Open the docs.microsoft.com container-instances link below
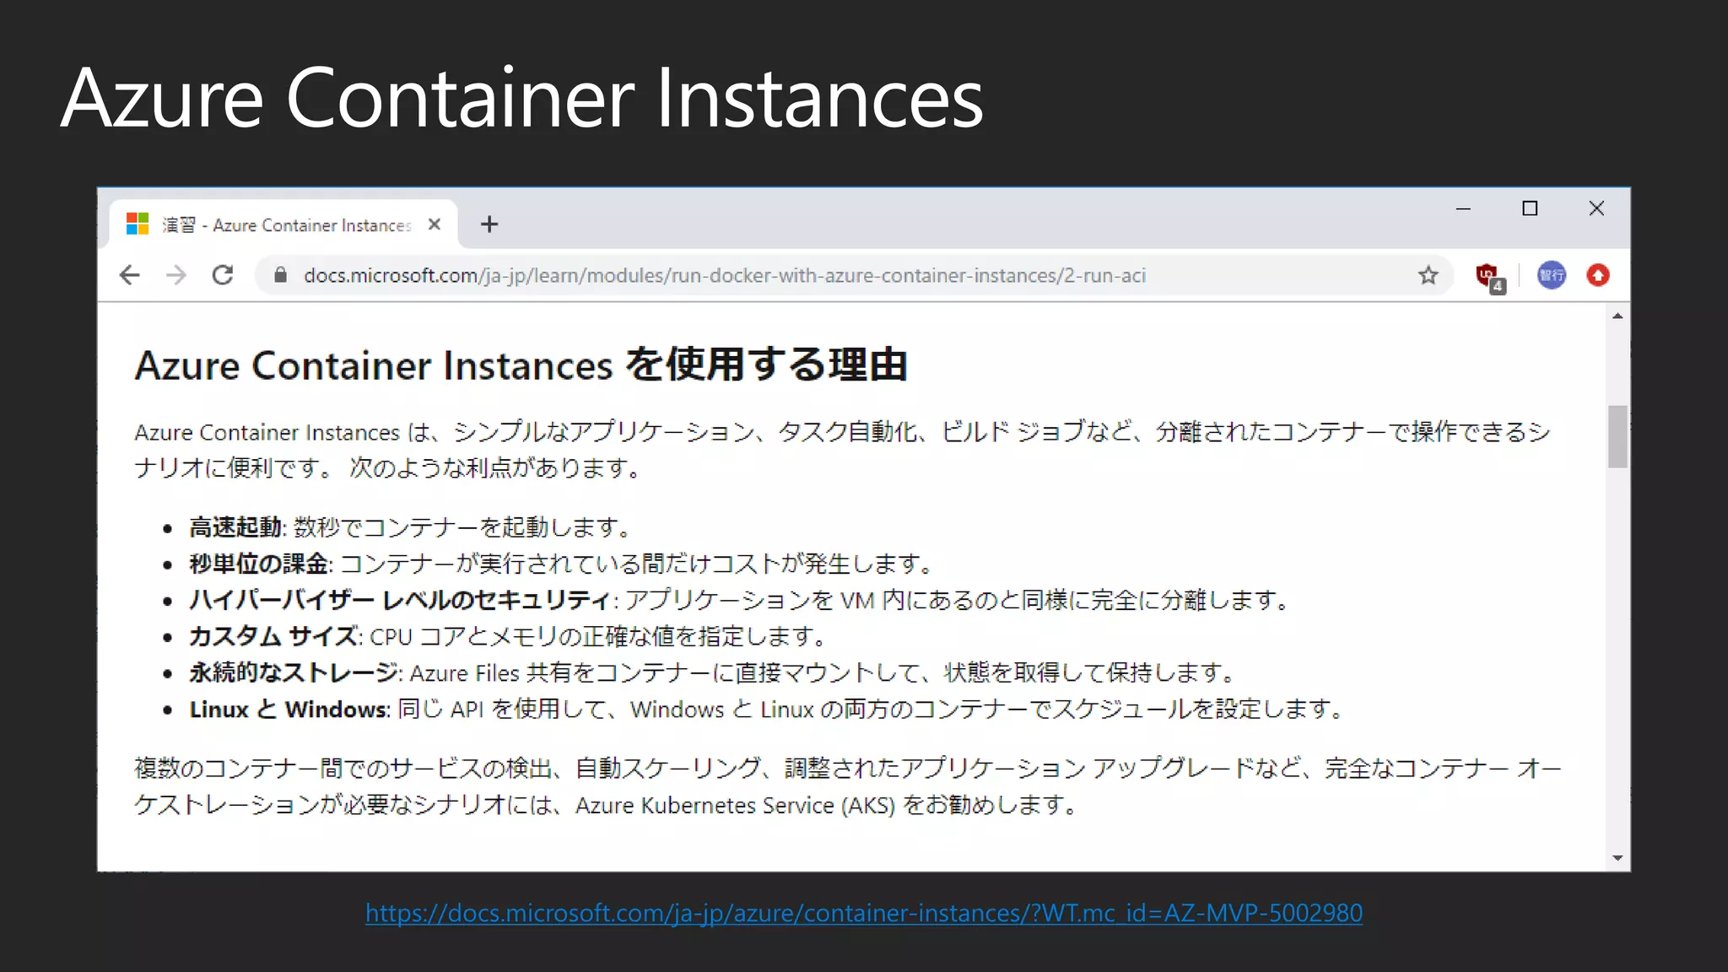The width and height of the screenshot is (1728, 972). tap(863, 913)
